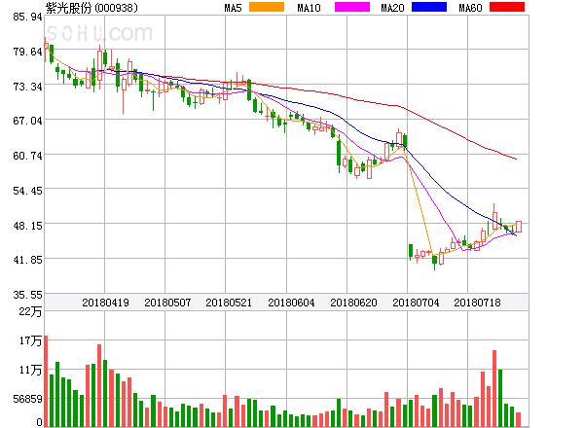Click the blue MA20 legend swatch
Image resolution: width=584 pixels, height=428 pixels.
pos(429,7)
